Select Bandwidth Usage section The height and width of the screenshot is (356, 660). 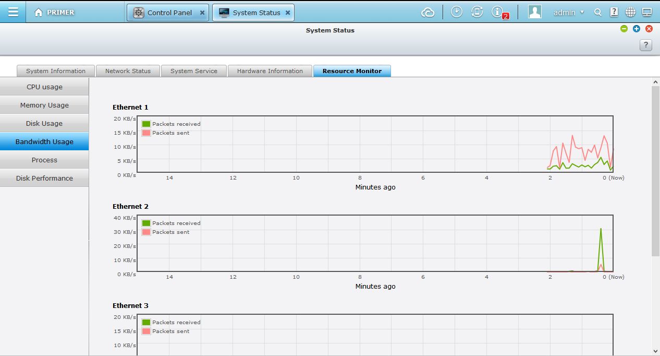(44, 142)
